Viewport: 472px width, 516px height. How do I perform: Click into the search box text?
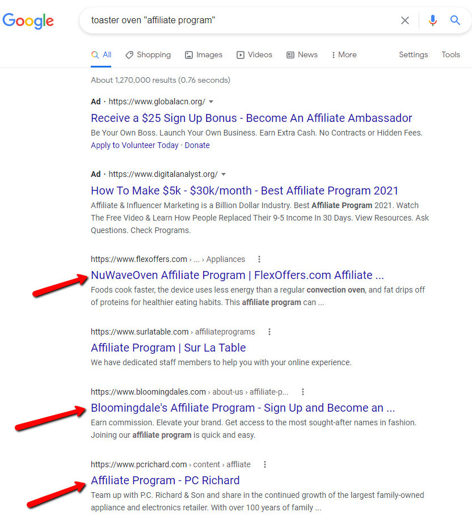pos(153,20)
